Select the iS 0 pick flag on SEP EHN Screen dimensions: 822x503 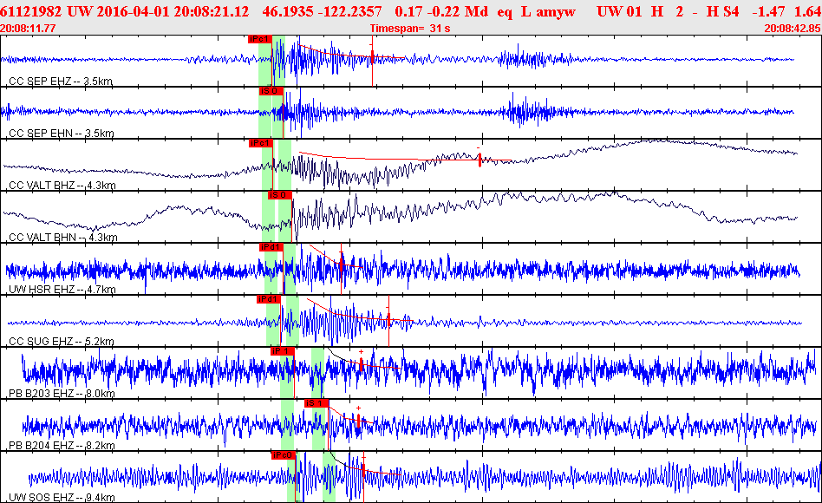tap(271, 91)
